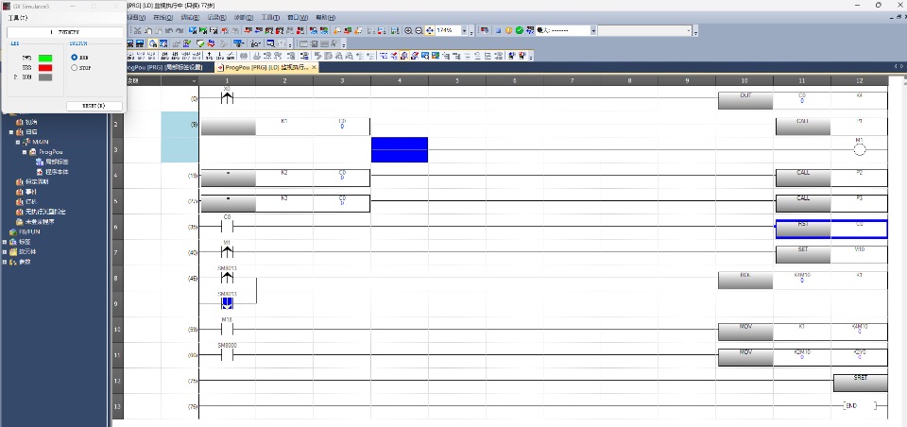Click the Redo arrow icon in toolbar
This screenshot has height=427, width=907.
click(x=180, y=30)
